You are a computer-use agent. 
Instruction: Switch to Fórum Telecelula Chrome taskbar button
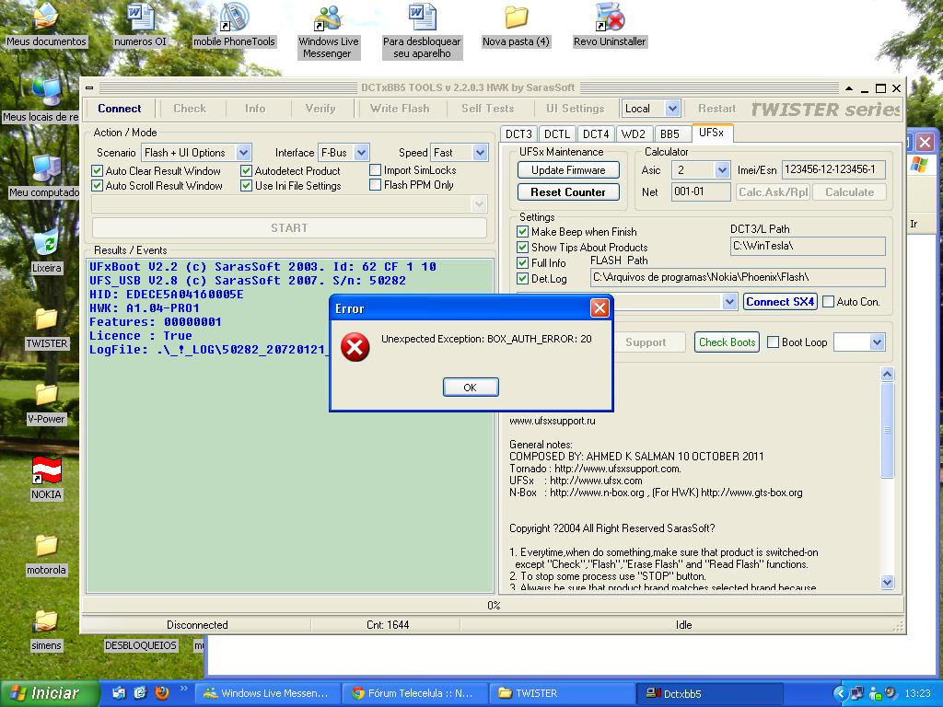[x=415, y=693]
